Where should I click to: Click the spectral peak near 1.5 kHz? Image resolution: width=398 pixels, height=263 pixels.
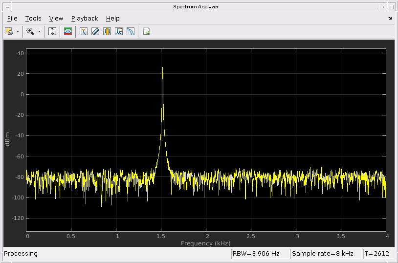point(162,68)
